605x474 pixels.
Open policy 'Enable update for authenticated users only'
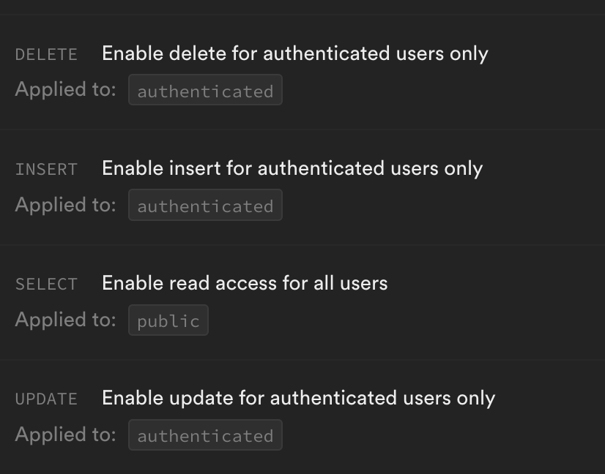[298, 398]
